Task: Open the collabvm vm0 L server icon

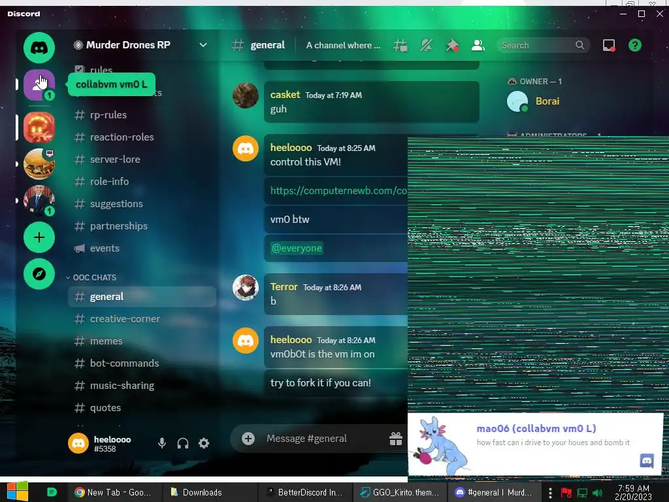Action: tap(39, 84)
